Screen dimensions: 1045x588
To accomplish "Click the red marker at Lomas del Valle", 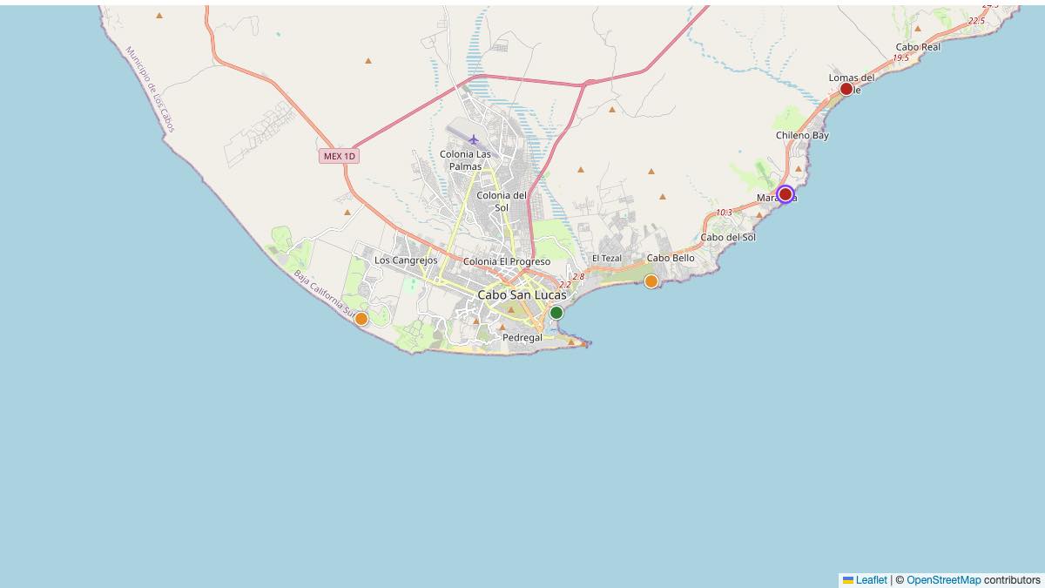I will (x=846, y=89).
